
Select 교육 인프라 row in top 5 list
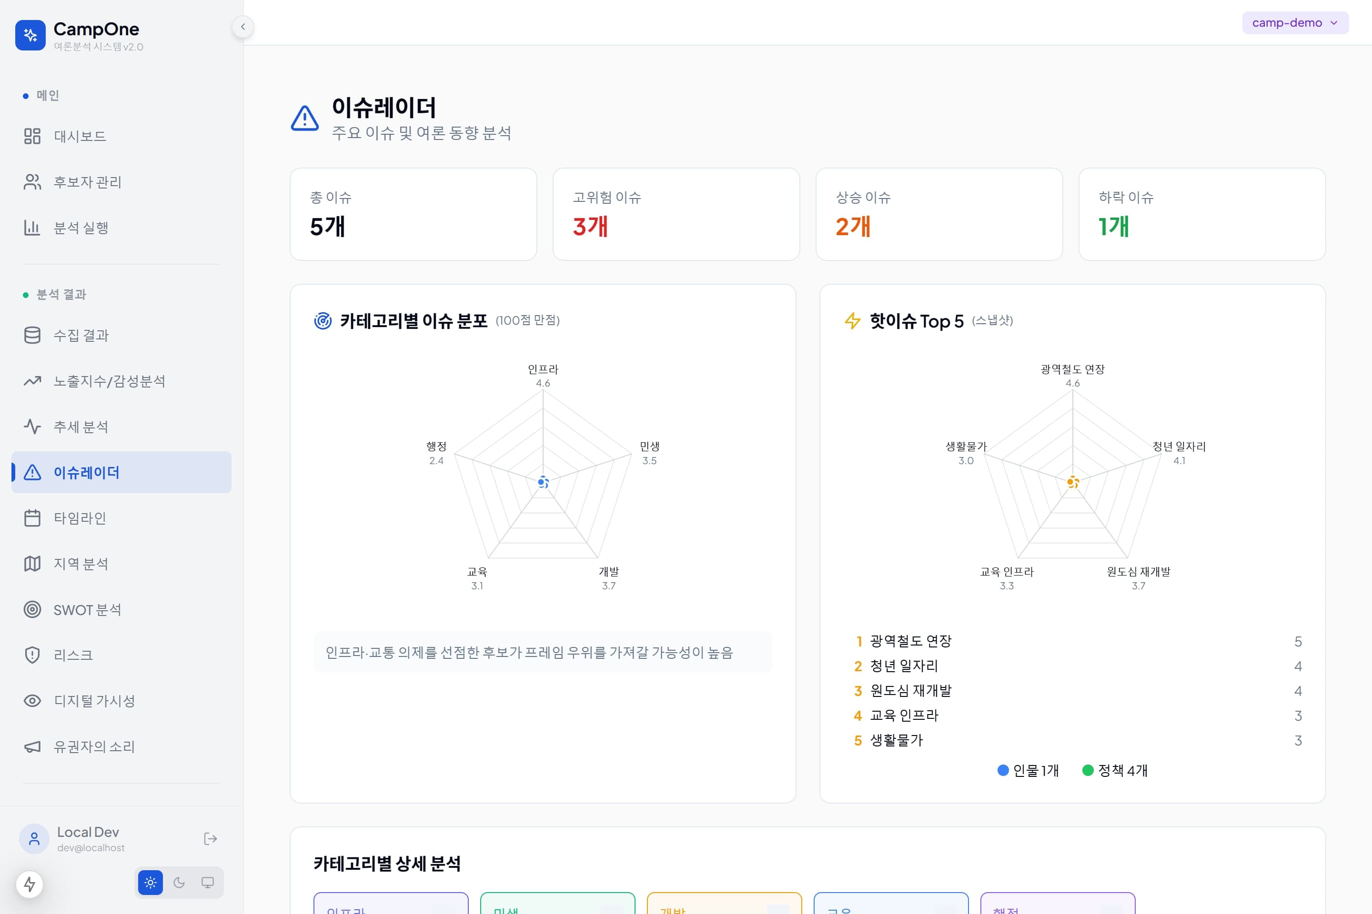pyautogui.click(x=1073, y=715)
